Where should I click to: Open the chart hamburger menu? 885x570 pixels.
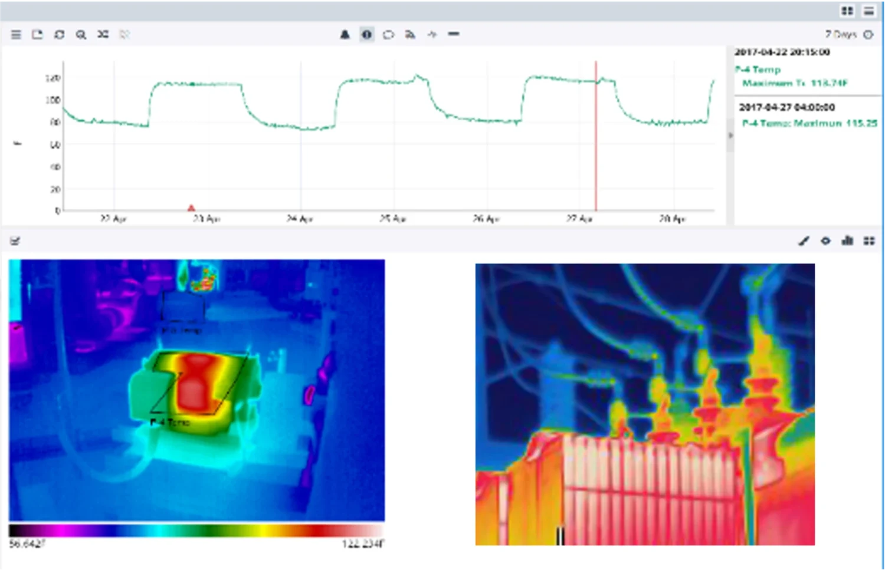point(16,35)
